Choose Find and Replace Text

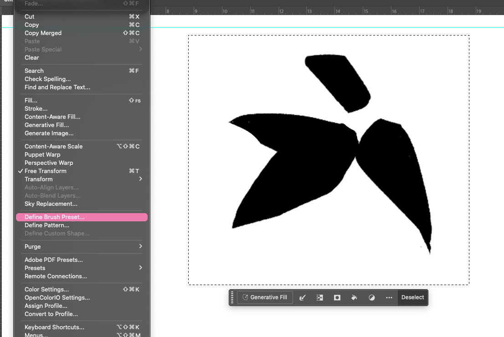pyautogui.click(x=82, y=87)
